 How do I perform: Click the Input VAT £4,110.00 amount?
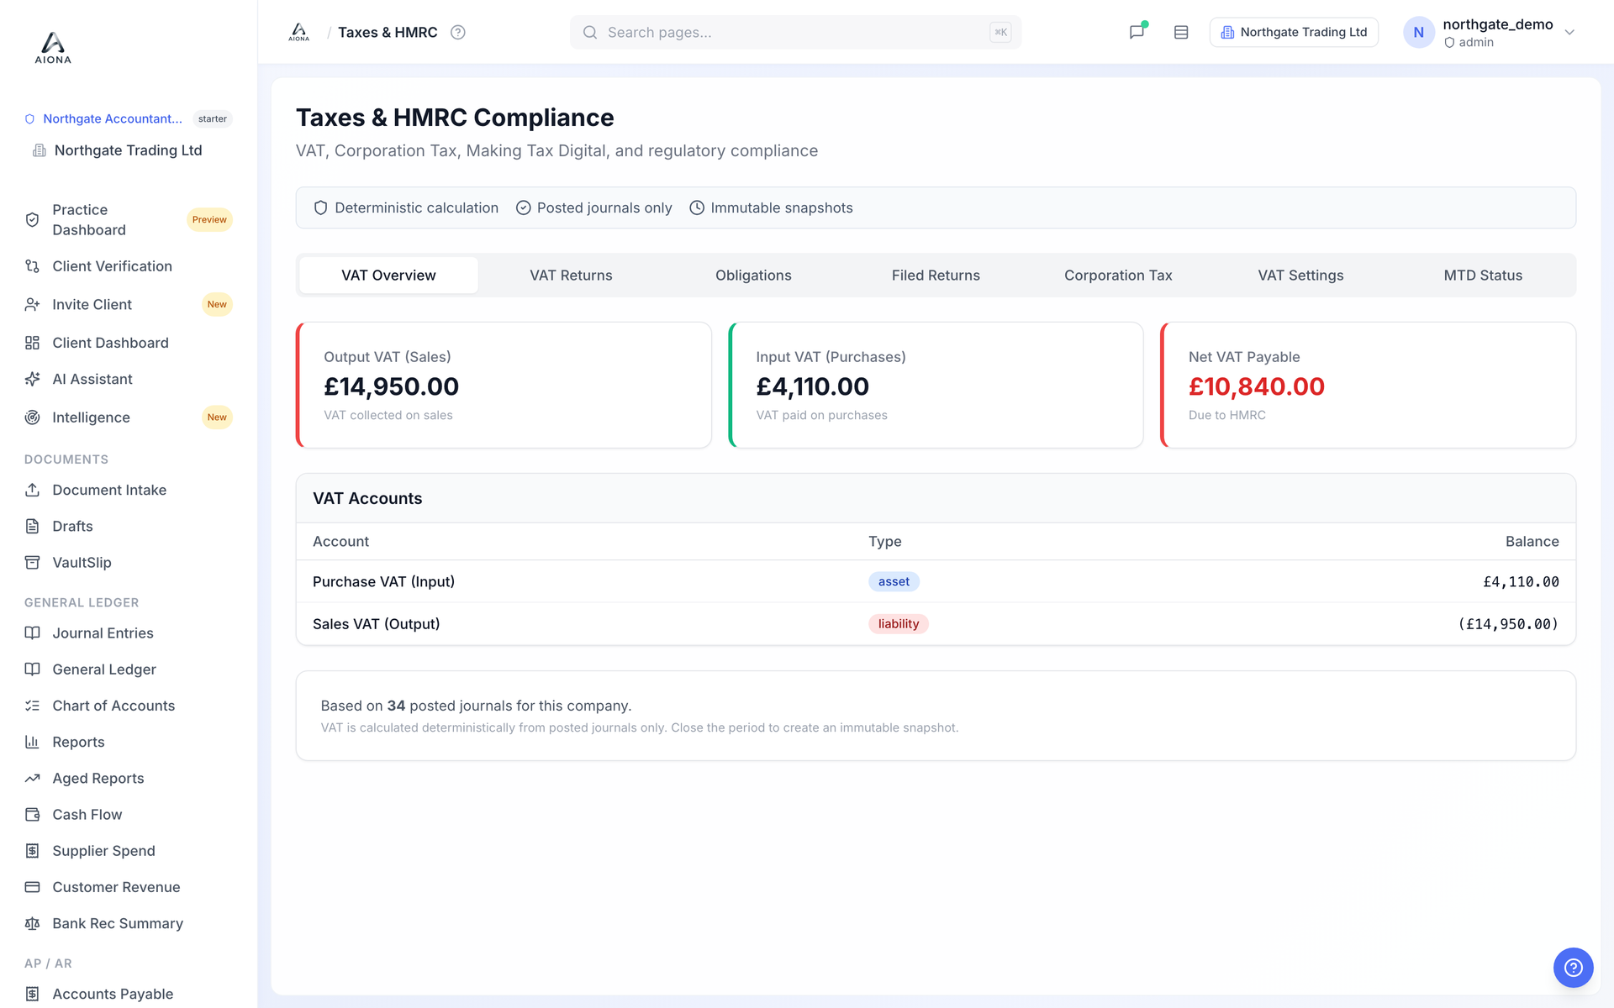[812, 386]
